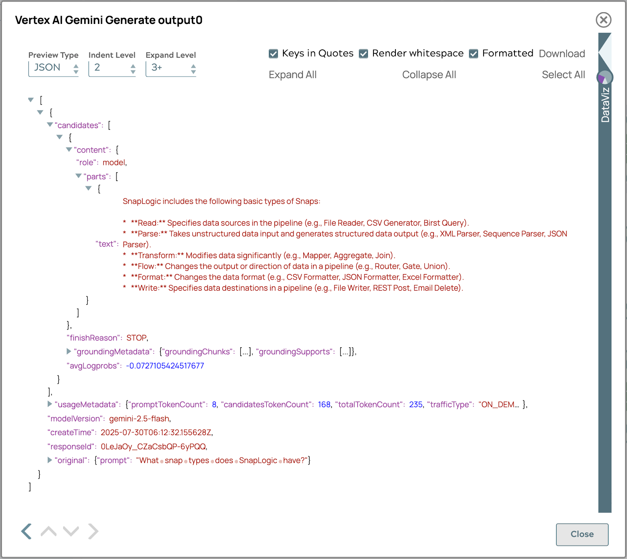Collapse the root array triangle

click(31, 100)
